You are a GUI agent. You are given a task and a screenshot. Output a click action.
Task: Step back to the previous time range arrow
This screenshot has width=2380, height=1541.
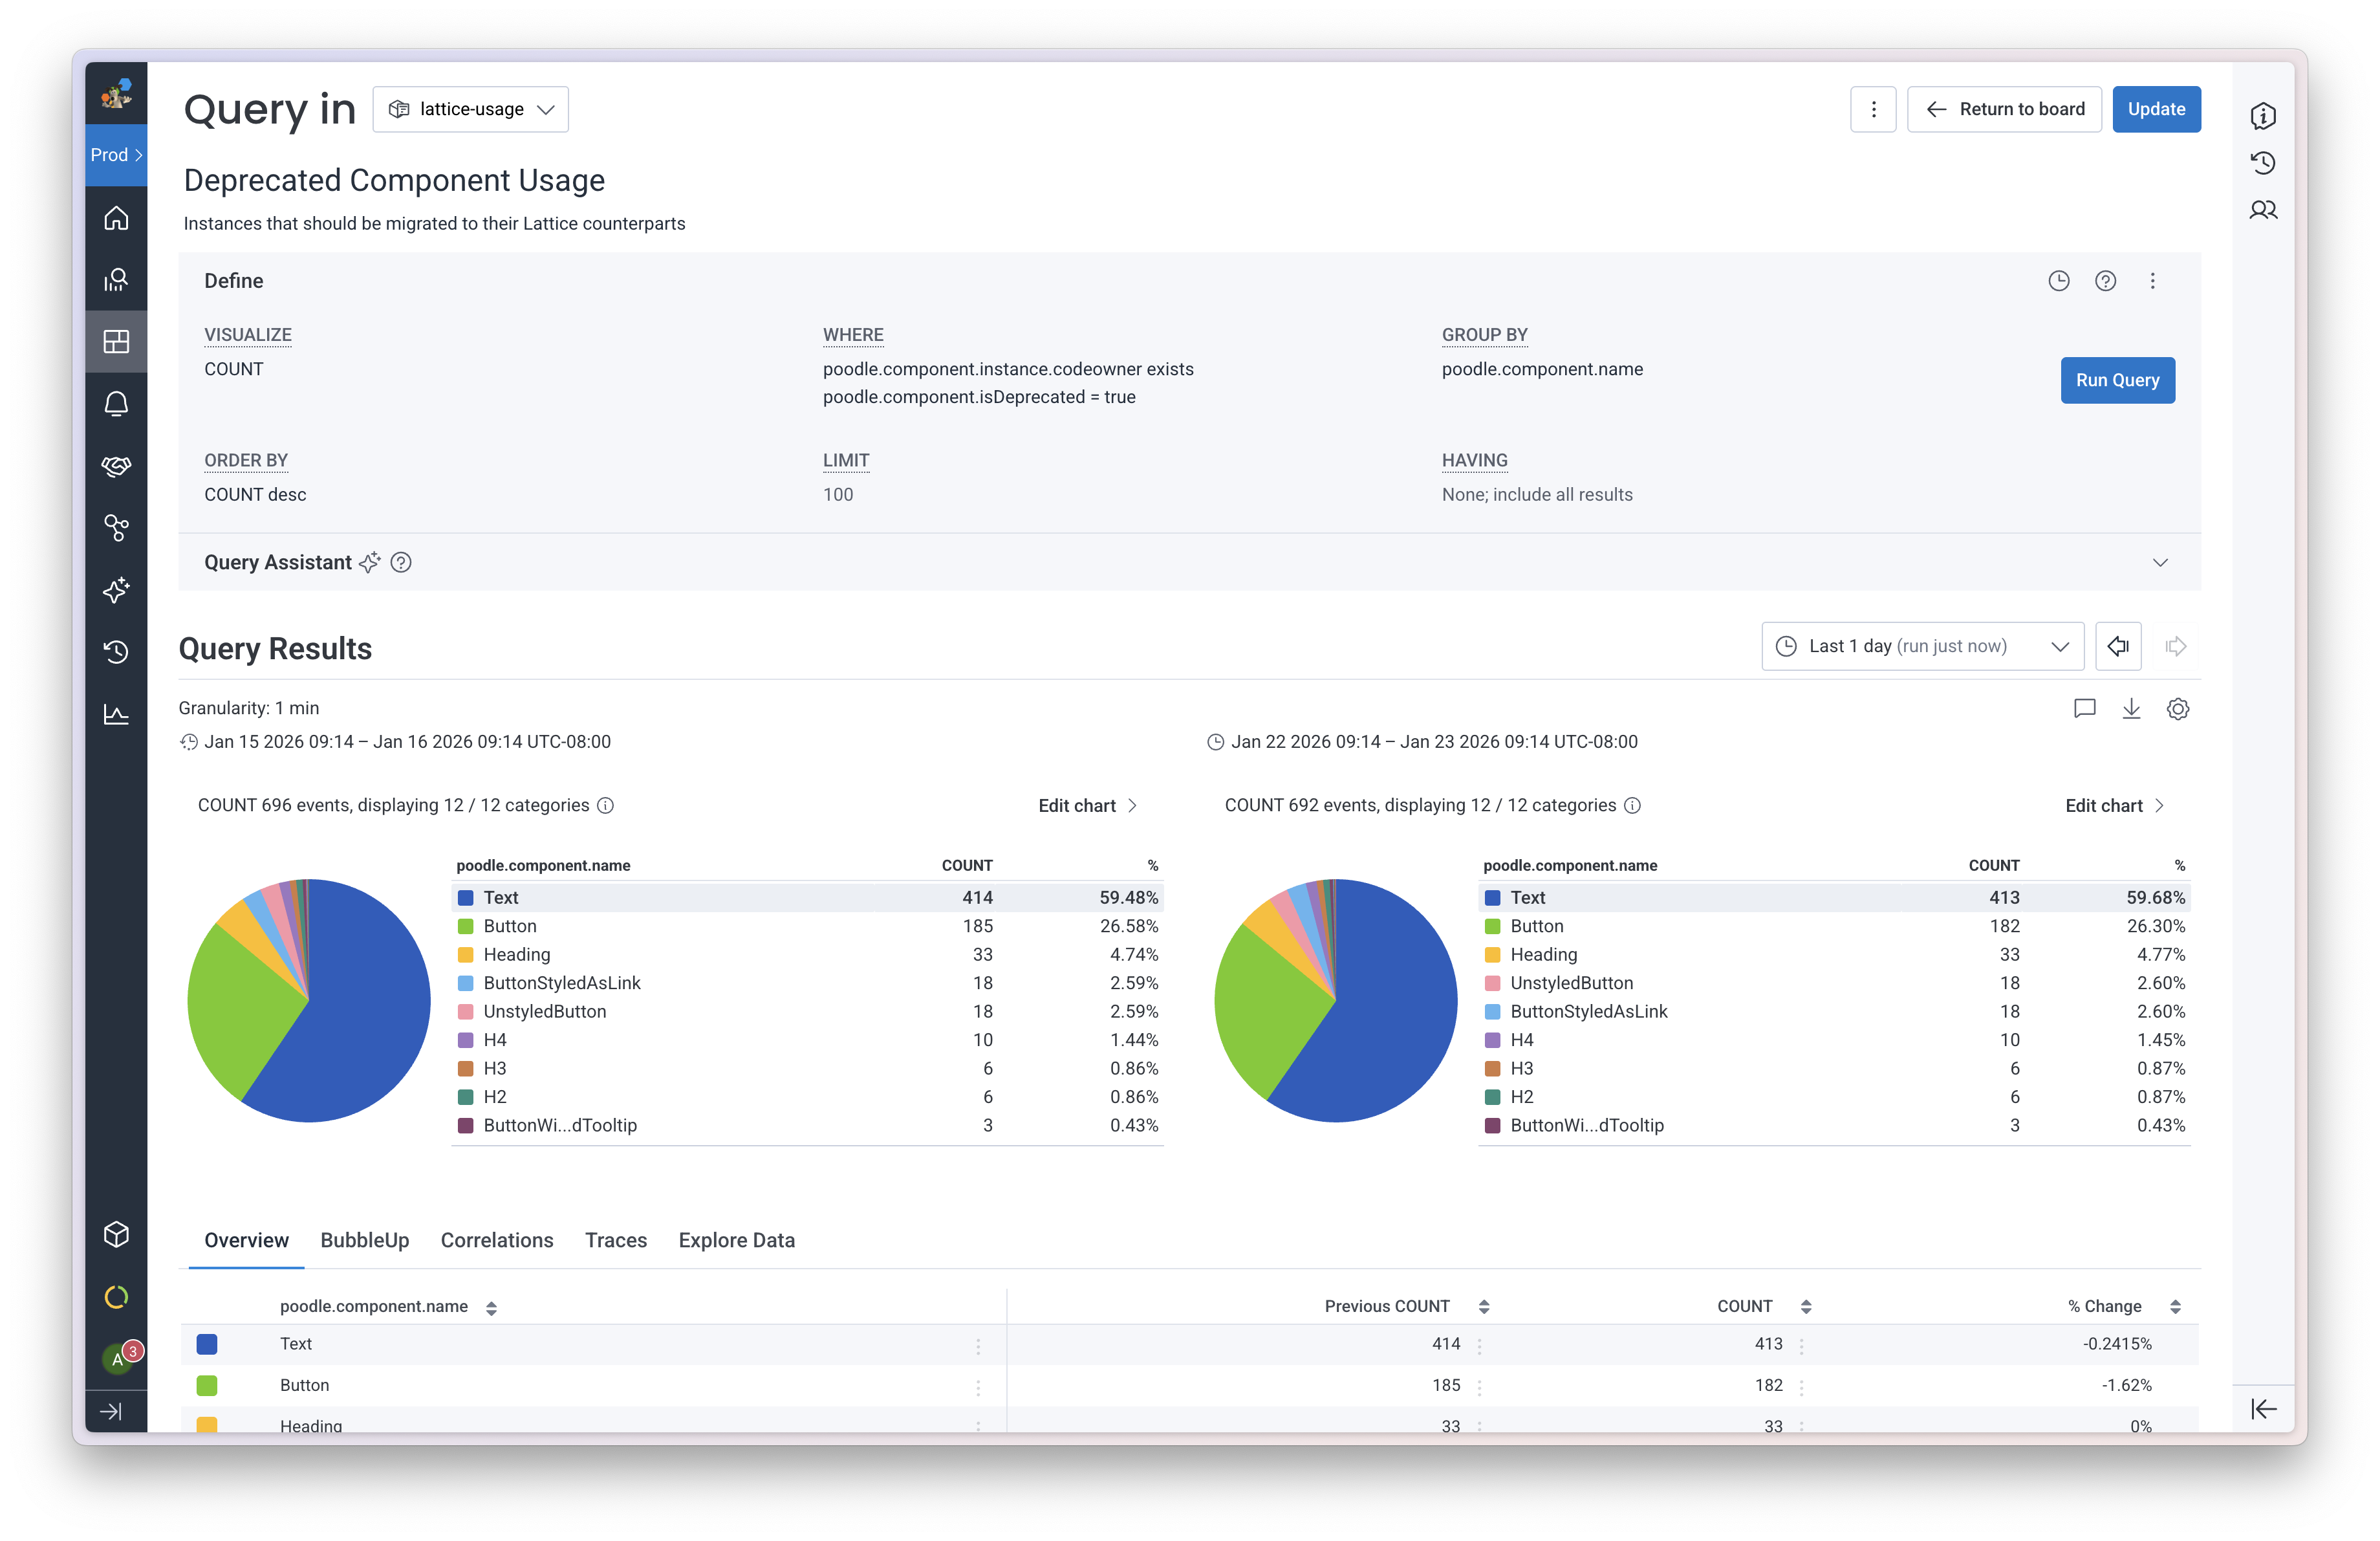[x=2117, y=646]
